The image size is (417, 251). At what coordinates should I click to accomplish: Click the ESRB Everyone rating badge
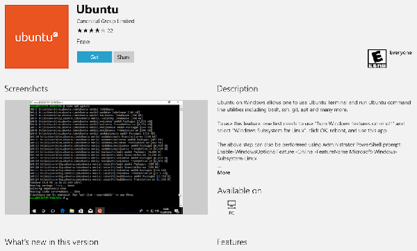point(377,58)
